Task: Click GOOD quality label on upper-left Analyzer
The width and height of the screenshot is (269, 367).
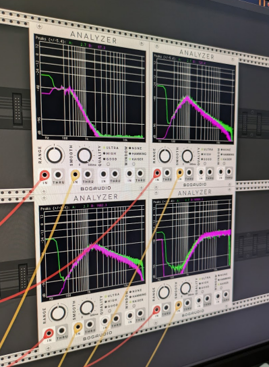Action: [x=111, y=159]
